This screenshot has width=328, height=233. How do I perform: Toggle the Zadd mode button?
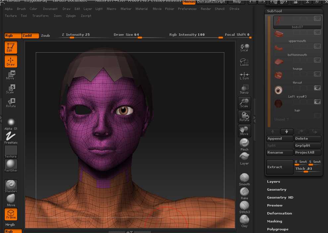[30, 35]
